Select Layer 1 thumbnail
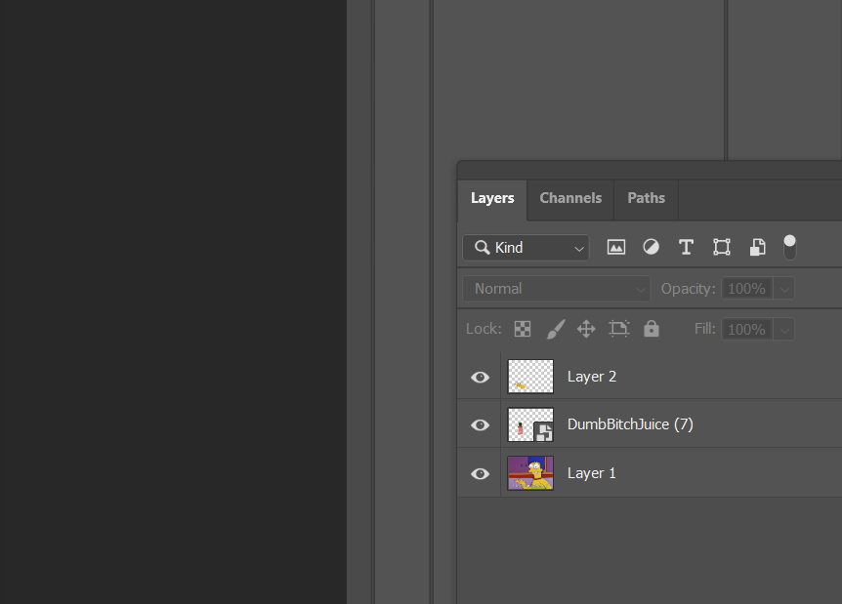This screenshot has height=604, width=842. click(x=530, y=473)
